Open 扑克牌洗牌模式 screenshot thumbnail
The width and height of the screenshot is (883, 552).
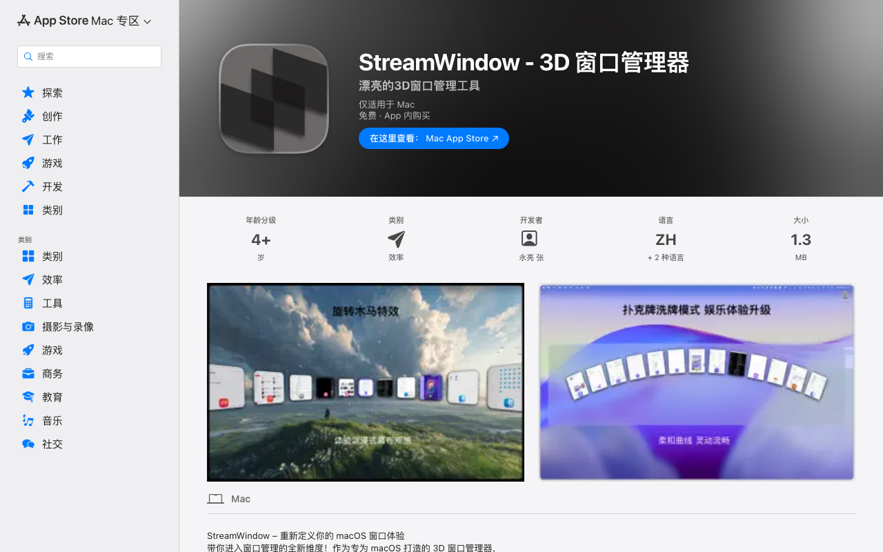click(697, 382)
